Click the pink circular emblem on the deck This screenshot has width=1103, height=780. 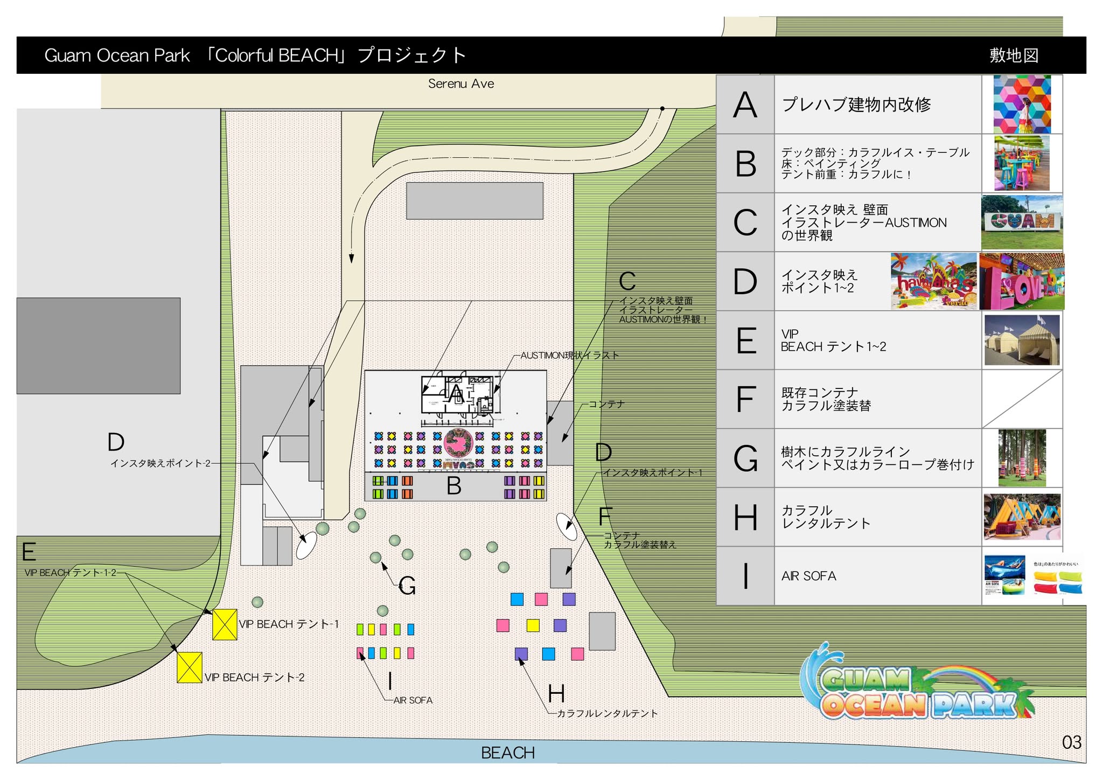(x=458, y=443)
